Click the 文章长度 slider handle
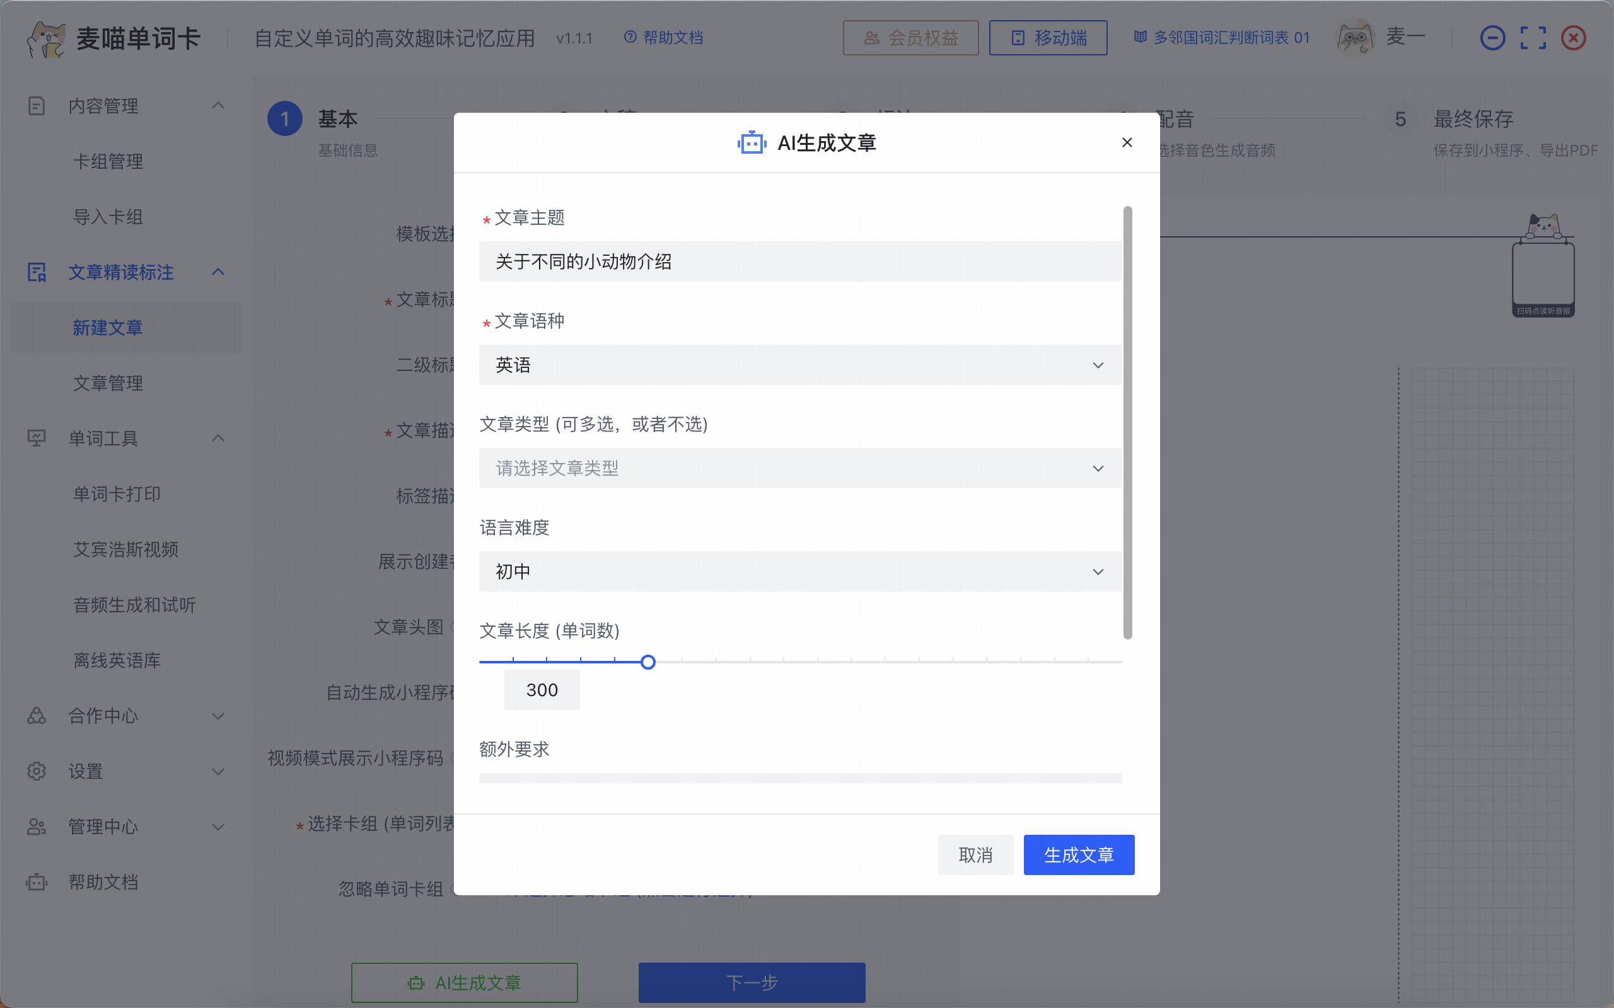 pos(647,662)
